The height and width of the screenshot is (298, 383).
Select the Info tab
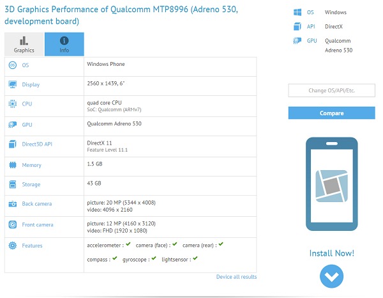point(64,44)
